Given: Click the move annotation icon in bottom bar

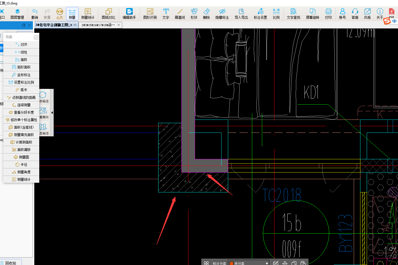Looking at the screenshot, I should 285,263.
